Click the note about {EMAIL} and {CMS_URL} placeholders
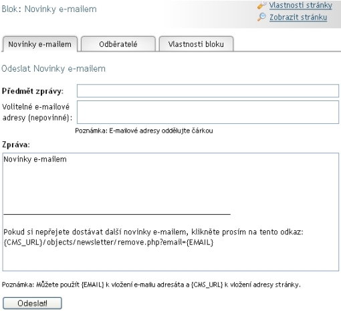Image resolution: width=341 pixels, height=314 pixels. click(x=151, y=285)
